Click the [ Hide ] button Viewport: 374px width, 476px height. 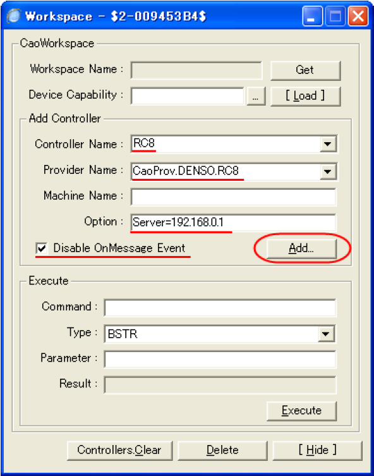(x=317, y=450)
